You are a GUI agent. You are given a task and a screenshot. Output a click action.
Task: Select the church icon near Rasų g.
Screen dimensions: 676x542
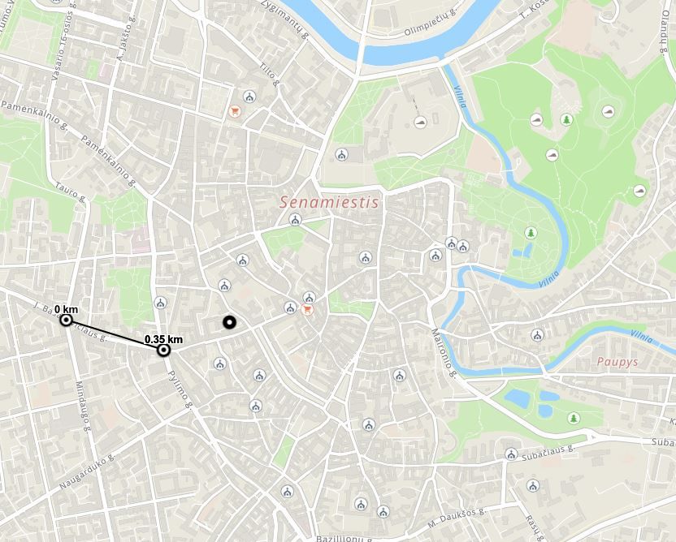click(x=533, y=486)
